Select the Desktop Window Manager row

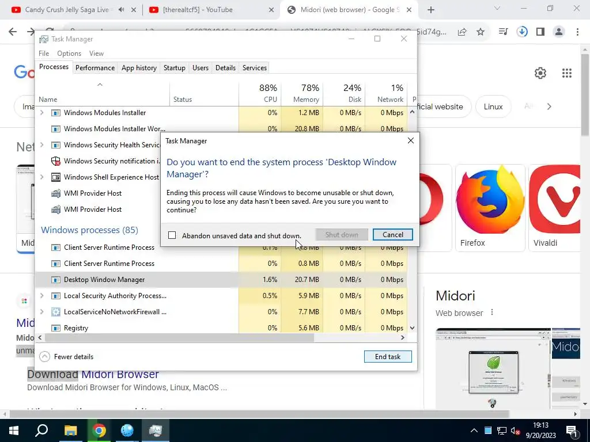pyautogui.click(x=221, y=280)
